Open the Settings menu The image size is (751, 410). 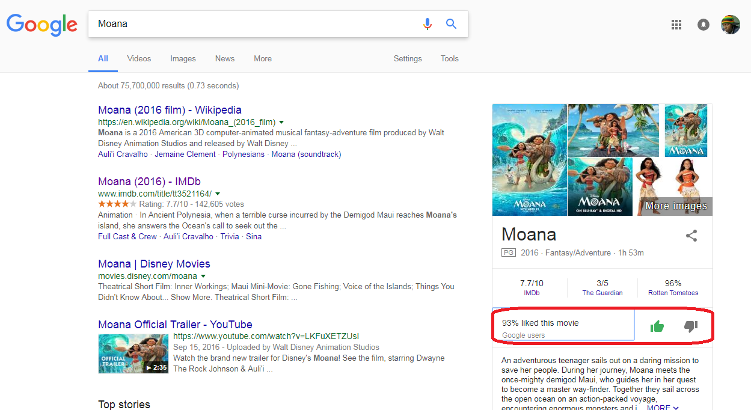click(408, 58)
